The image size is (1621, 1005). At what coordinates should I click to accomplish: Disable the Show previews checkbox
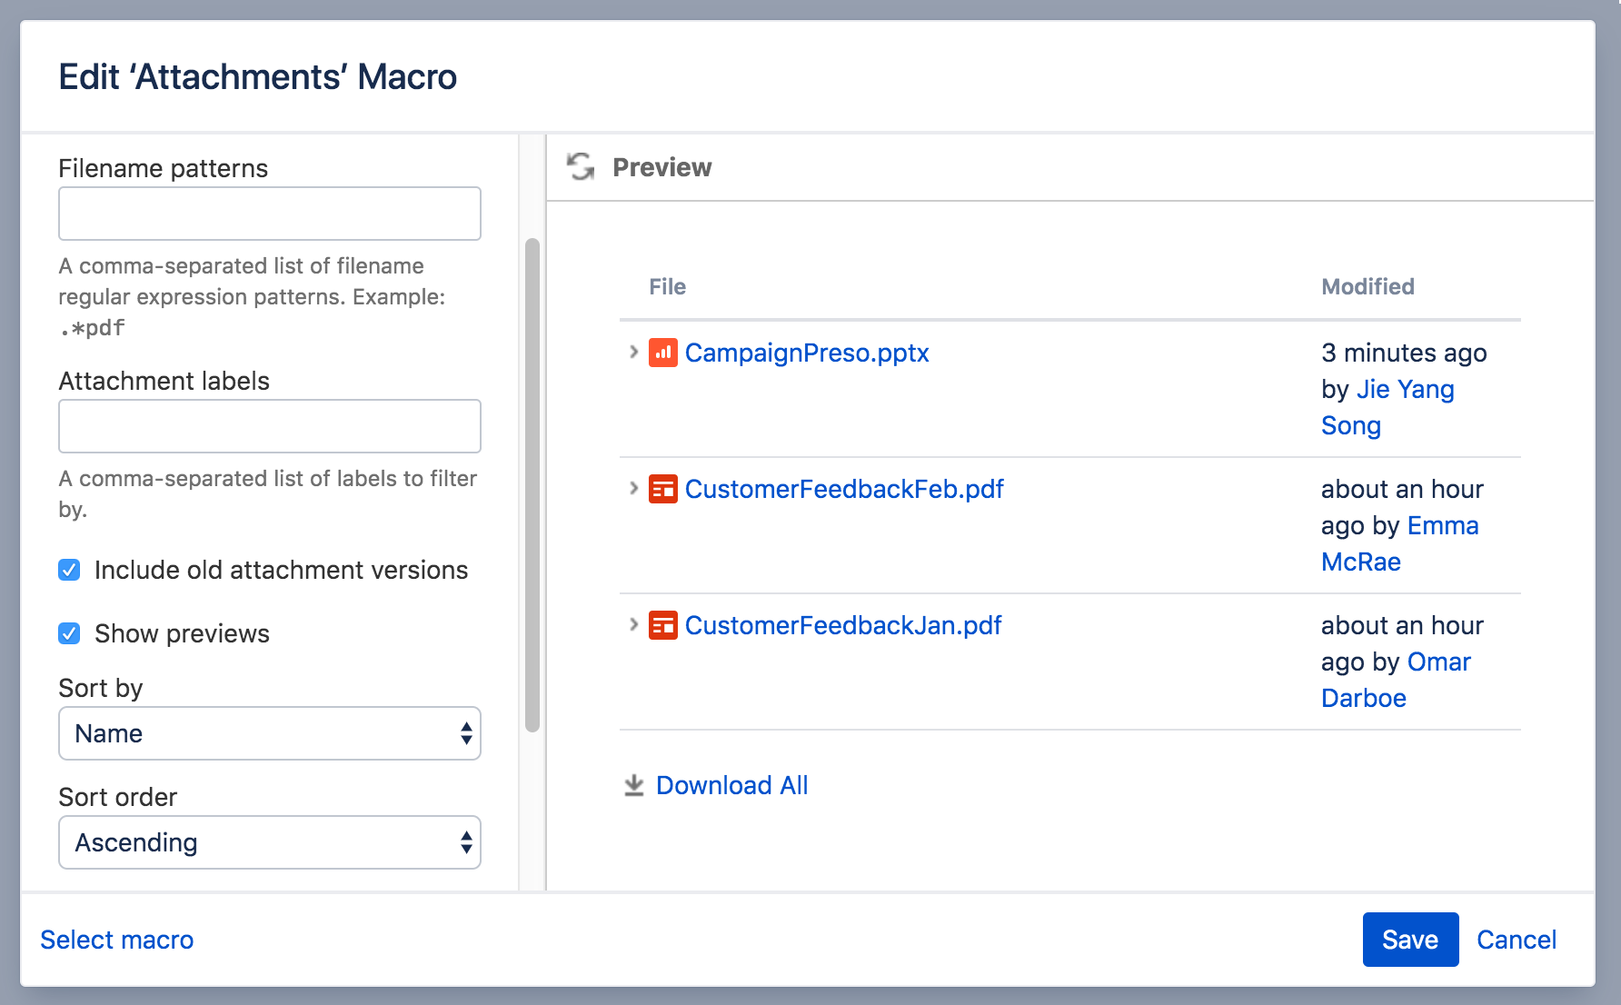click(x=69, y=633)
